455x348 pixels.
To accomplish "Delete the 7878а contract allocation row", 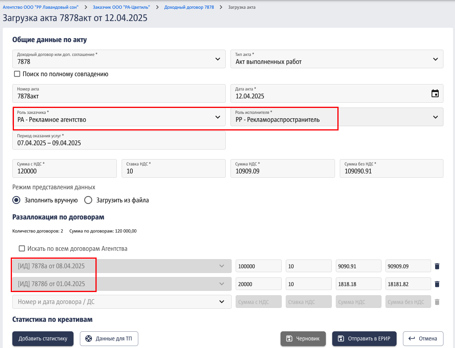I will (437, 266).
